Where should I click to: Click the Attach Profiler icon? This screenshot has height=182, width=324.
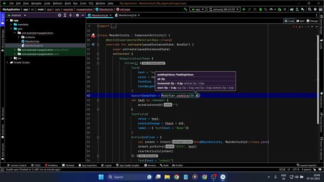271,9
